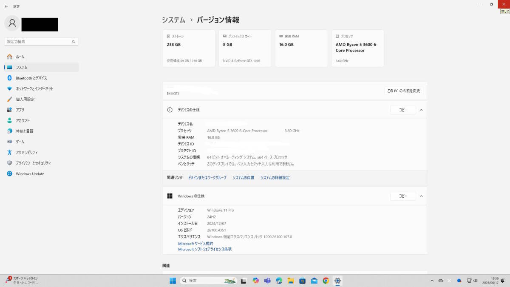Click the user profile avatar
510x287 pixels.
click(x=12, y=23)
